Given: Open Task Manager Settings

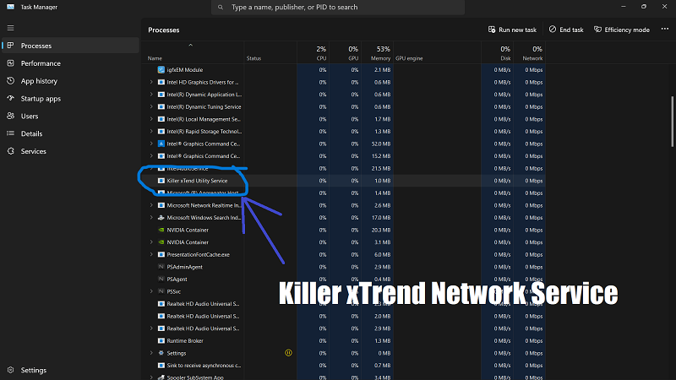Looking at the screenshot, I should (x=71, y=370).
